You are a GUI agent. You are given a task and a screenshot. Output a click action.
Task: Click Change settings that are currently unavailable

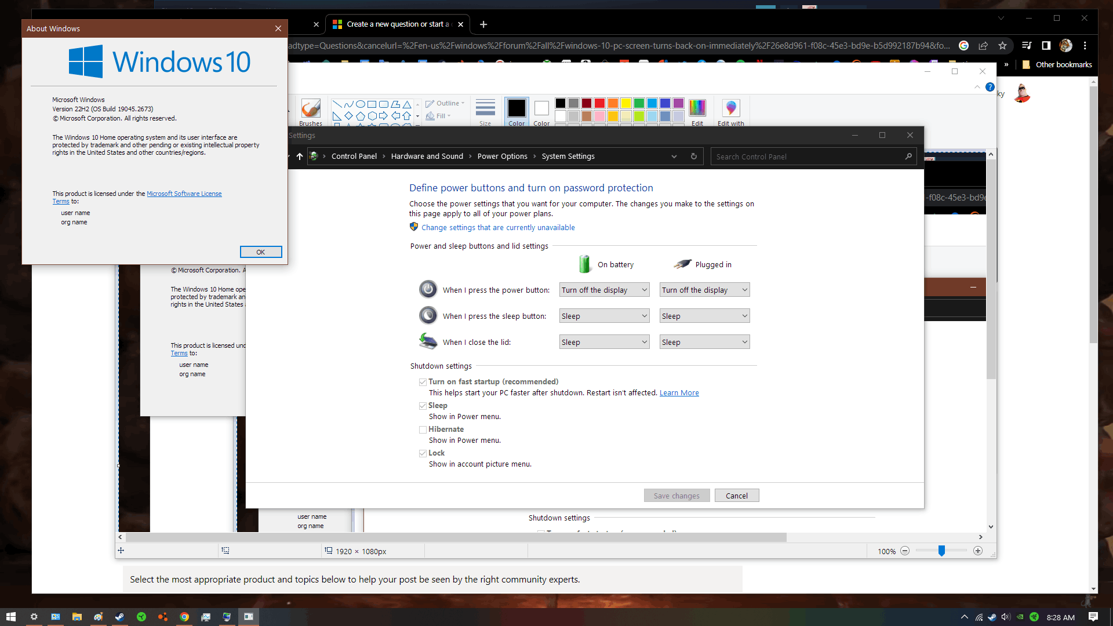pyautogui.click(x=498, y=228)
